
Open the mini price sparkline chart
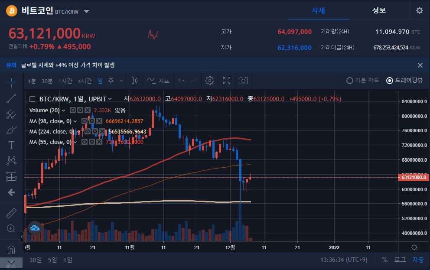[x=153, y=35]
